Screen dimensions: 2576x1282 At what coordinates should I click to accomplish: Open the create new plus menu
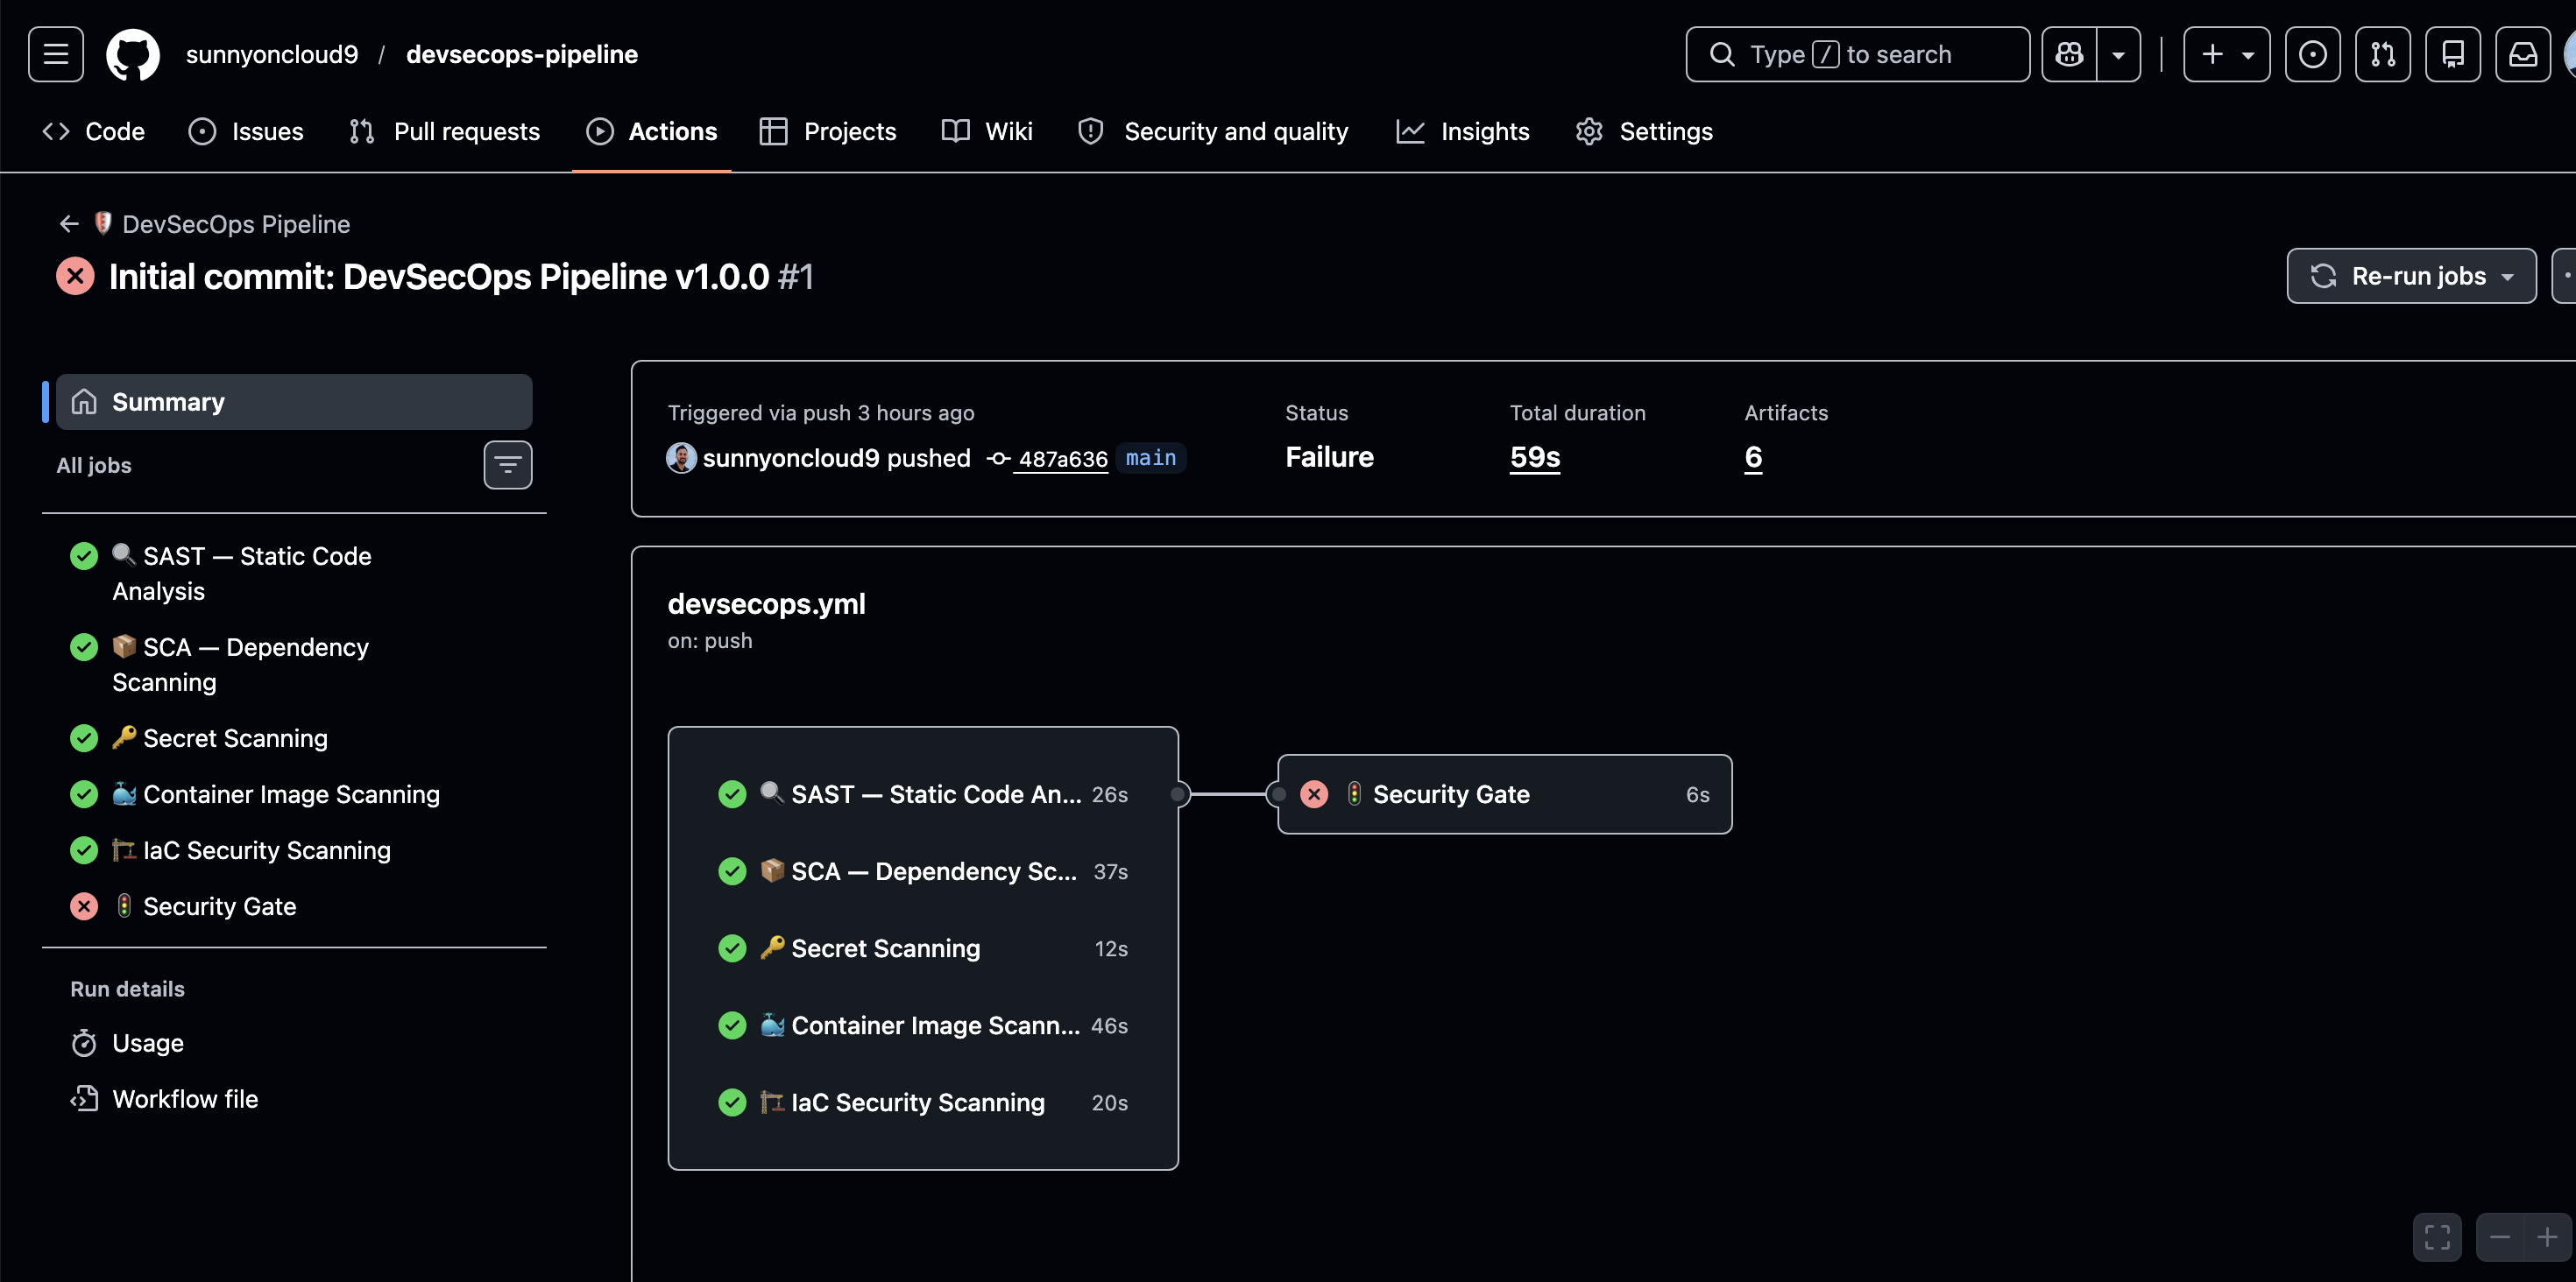(x=2226, y=54)
